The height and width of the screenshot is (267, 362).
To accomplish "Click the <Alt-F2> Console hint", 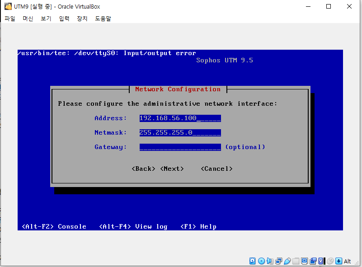I will (x=54, y=227).
